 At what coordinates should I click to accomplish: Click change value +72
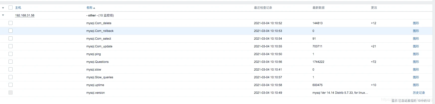[374, 62]
